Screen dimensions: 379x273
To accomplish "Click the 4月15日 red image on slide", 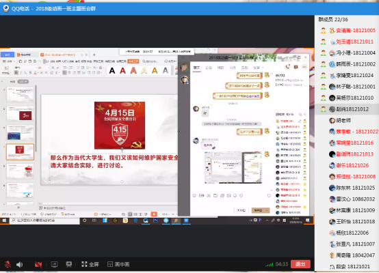I will tap(120, 126).
